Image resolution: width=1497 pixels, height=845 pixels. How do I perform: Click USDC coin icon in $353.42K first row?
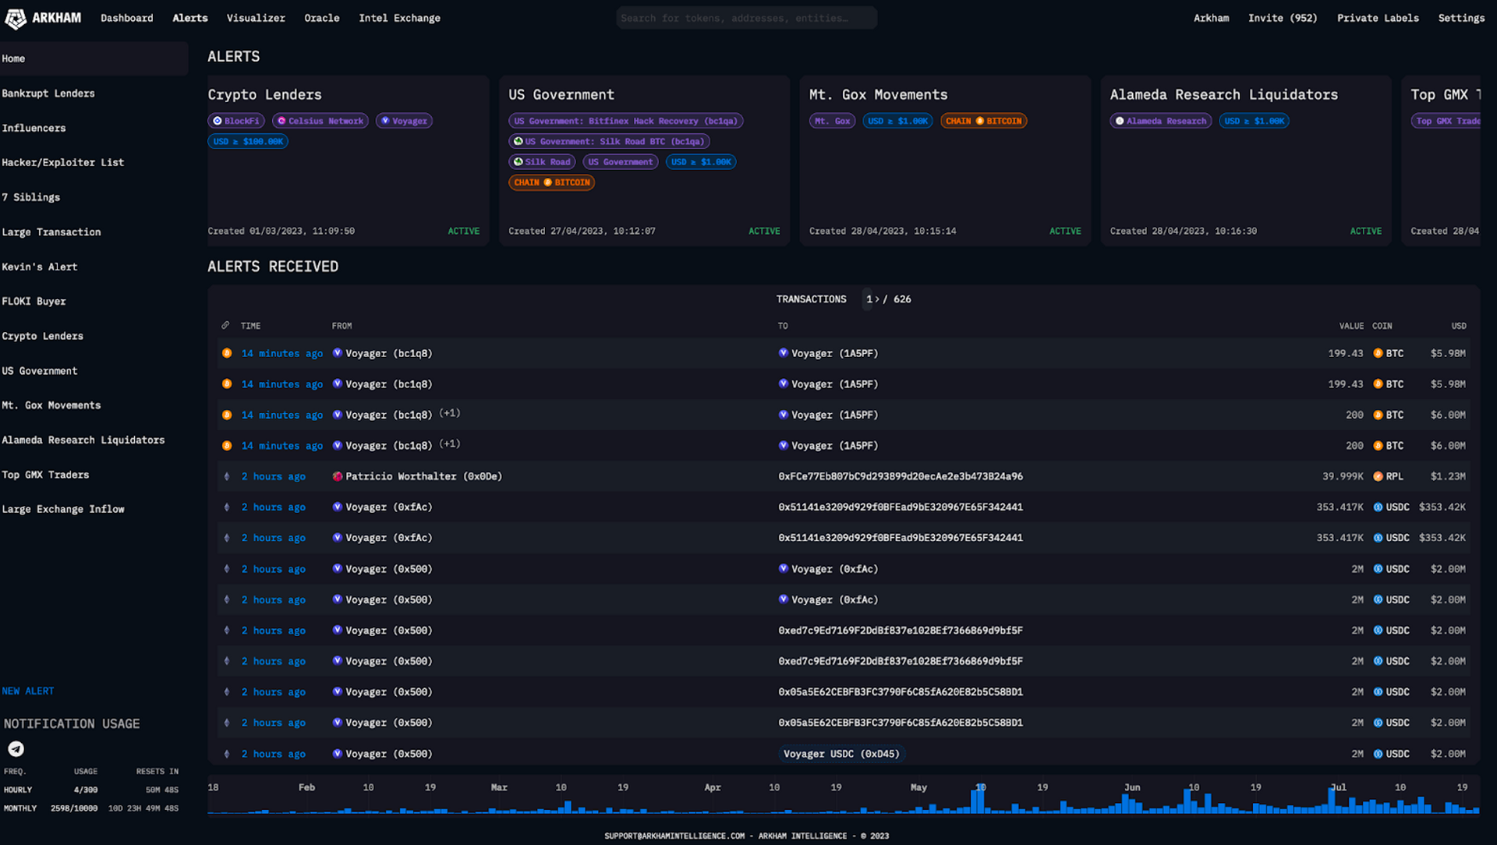(1378, 507)
